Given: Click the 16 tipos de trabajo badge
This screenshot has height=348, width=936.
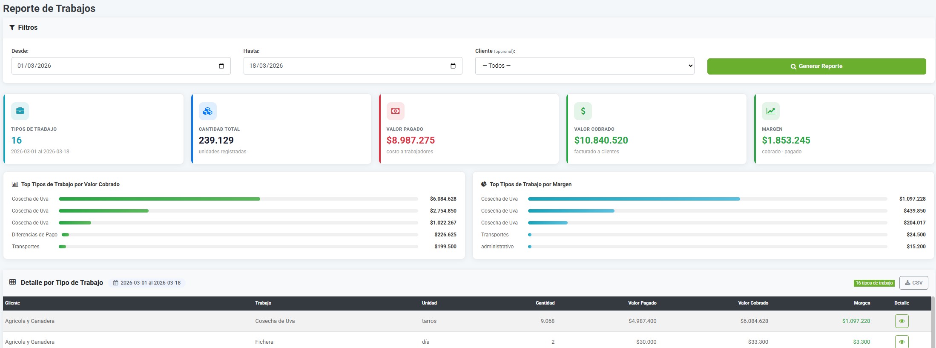Looking at the screenshot, I should tap(874, 283).
